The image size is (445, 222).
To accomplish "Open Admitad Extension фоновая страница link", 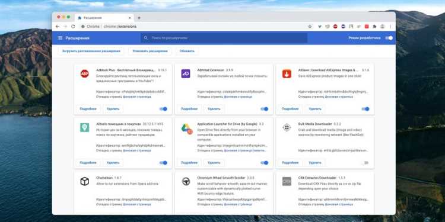I will [x=238, y=96].
